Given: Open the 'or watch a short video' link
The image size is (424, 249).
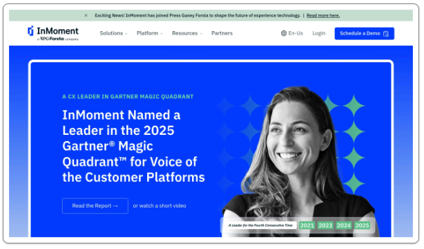Looking at the screenshot, I should tap(160, 206).
